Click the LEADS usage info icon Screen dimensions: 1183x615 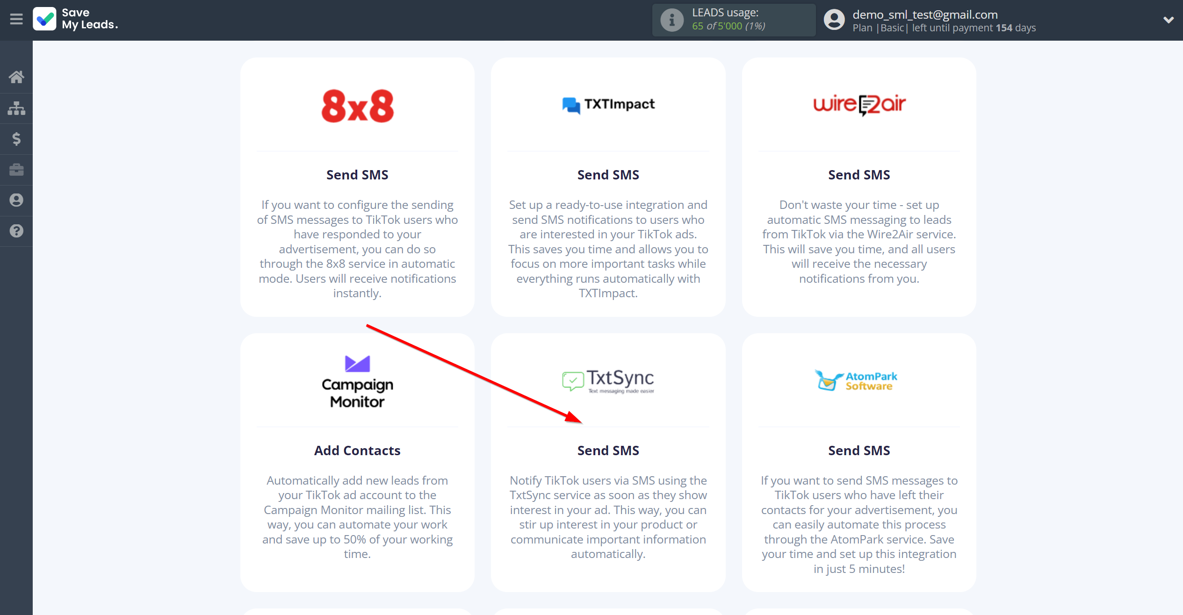click(x=672, y=20)
